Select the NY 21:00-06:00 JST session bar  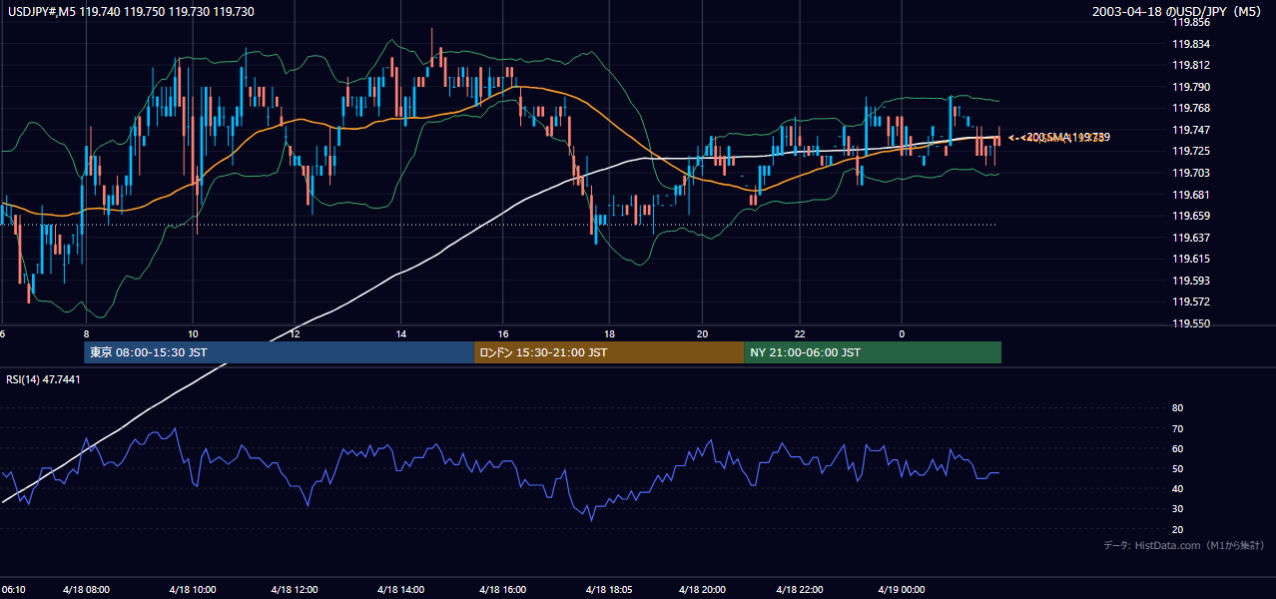tap(873, 352)
